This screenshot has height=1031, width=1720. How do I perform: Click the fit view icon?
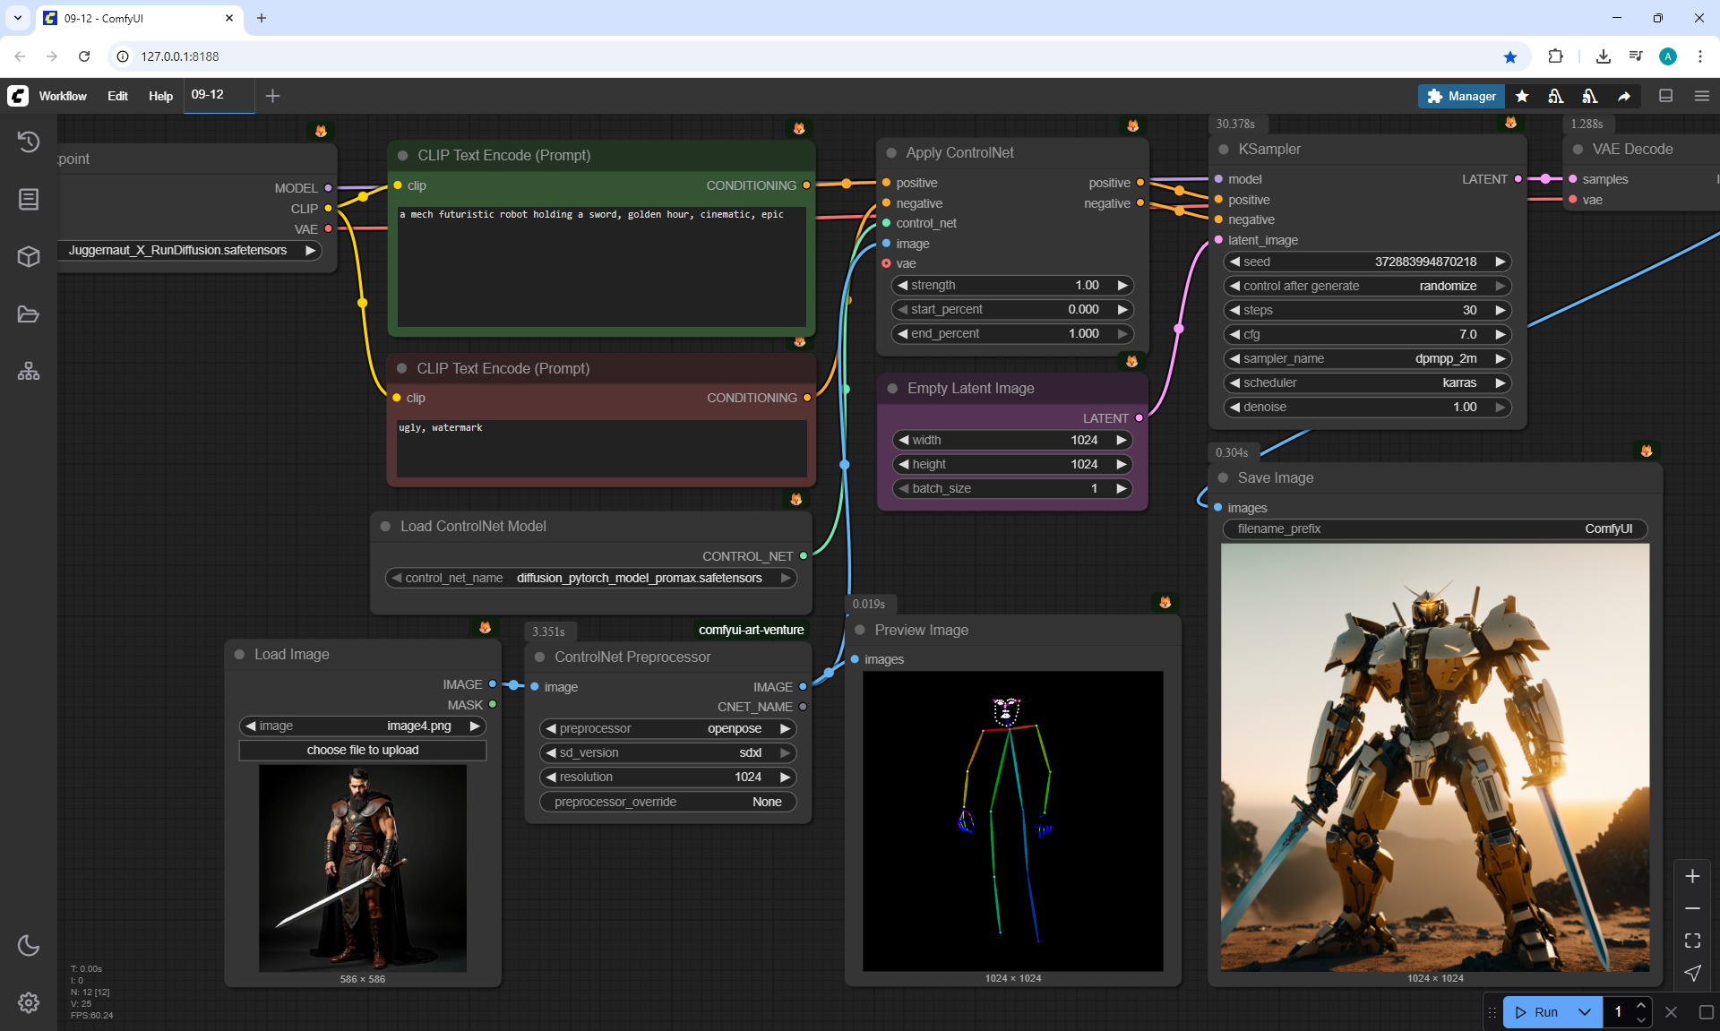coord(1692,941)
